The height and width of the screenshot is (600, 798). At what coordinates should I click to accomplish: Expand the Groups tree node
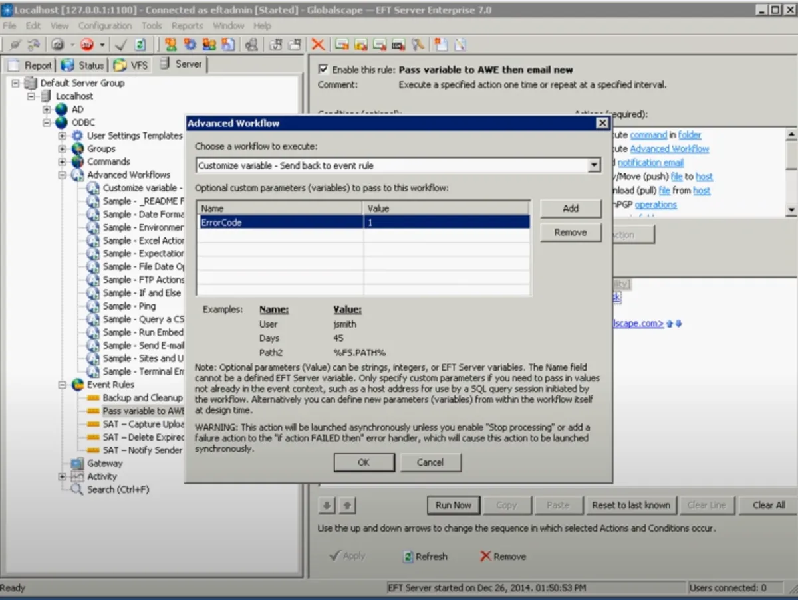[x=63, y=149]
